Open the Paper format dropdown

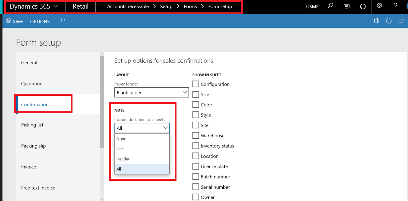pyautogui.click(x=151, y=93)
